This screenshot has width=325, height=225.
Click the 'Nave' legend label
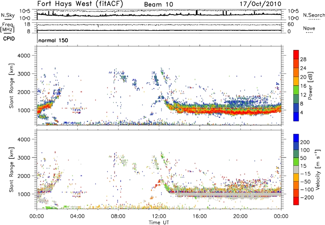pos(309,28)
